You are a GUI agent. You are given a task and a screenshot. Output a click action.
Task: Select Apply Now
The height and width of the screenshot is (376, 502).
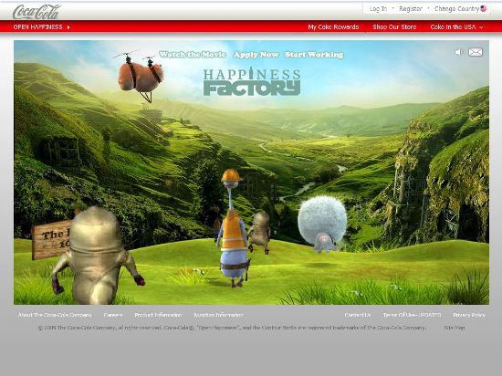[256, 55]
